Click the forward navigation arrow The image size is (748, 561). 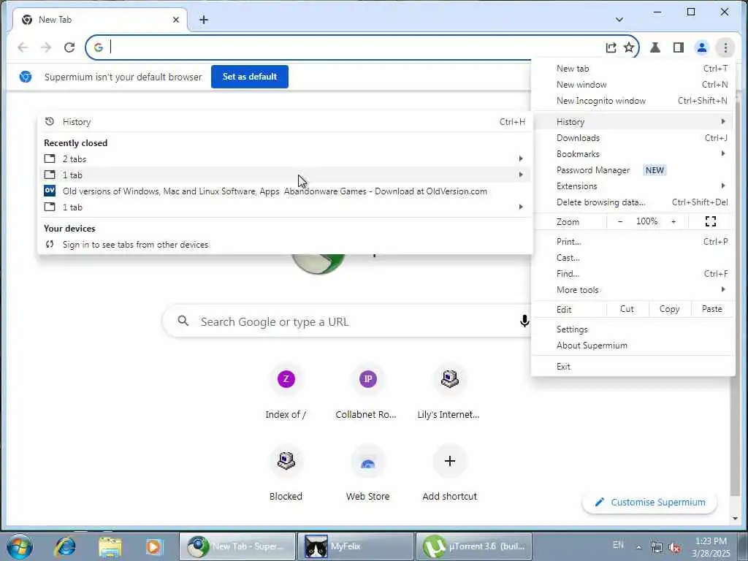click(46, 47)
